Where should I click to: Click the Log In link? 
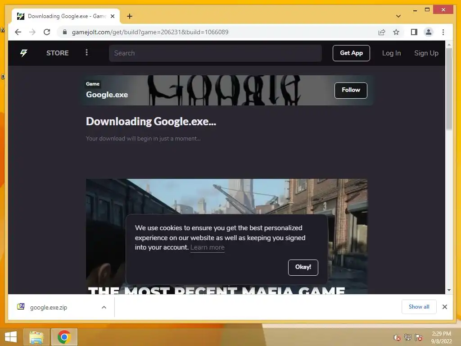coord(391,53)
